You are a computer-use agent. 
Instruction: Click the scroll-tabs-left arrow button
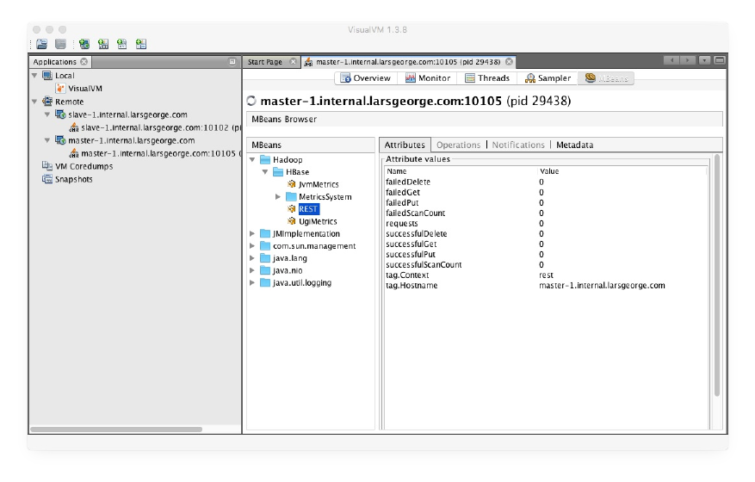tap(671, 60)
